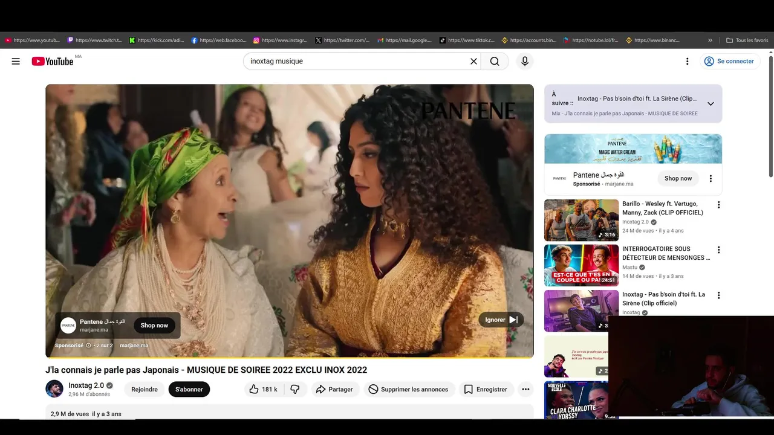Open the Inoxtag 2.0 channel avatar
Image resolution: width=774 pixels, height=435 pixels.
pos(54,388)
